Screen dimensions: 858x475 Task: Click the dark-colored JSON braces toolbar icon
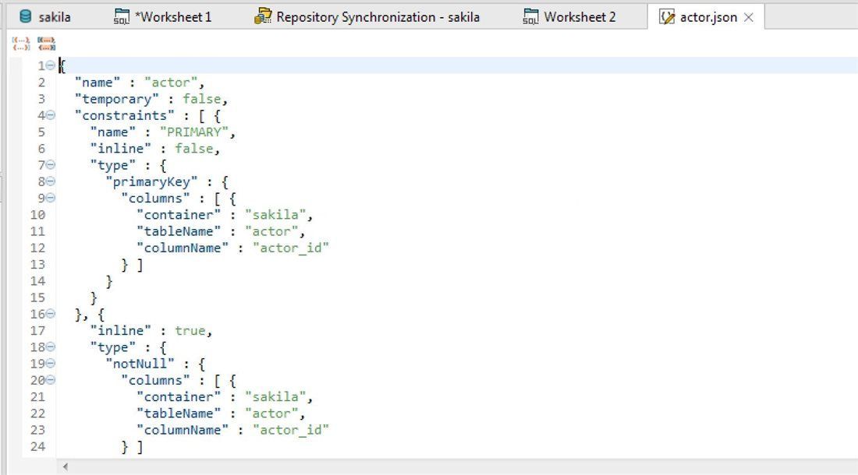point(46,43)
